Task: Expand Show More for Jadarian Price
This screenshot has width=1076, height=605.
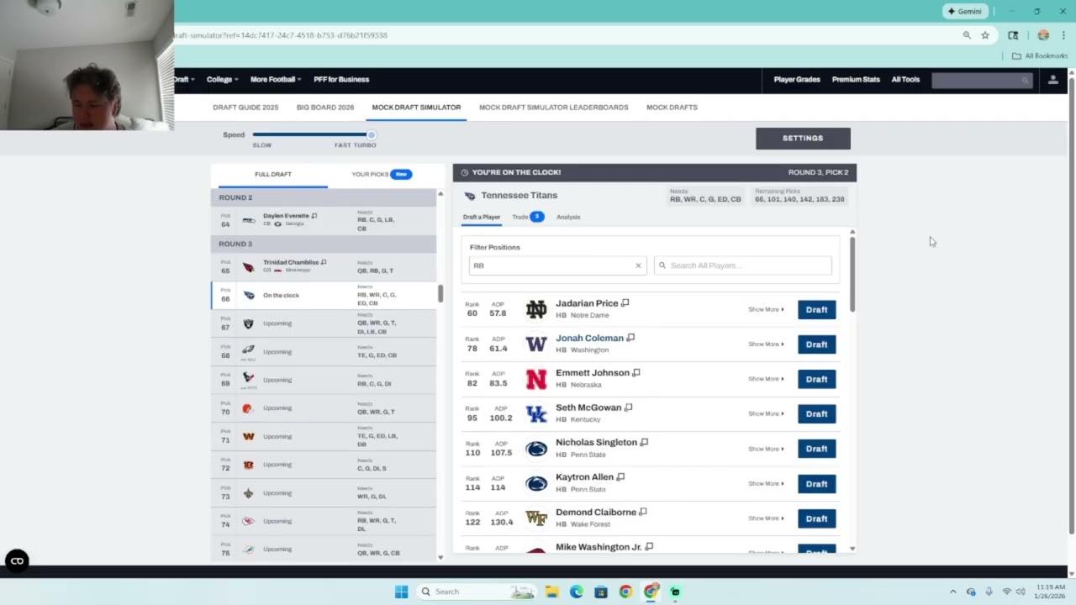Action: tap(766, 309)
